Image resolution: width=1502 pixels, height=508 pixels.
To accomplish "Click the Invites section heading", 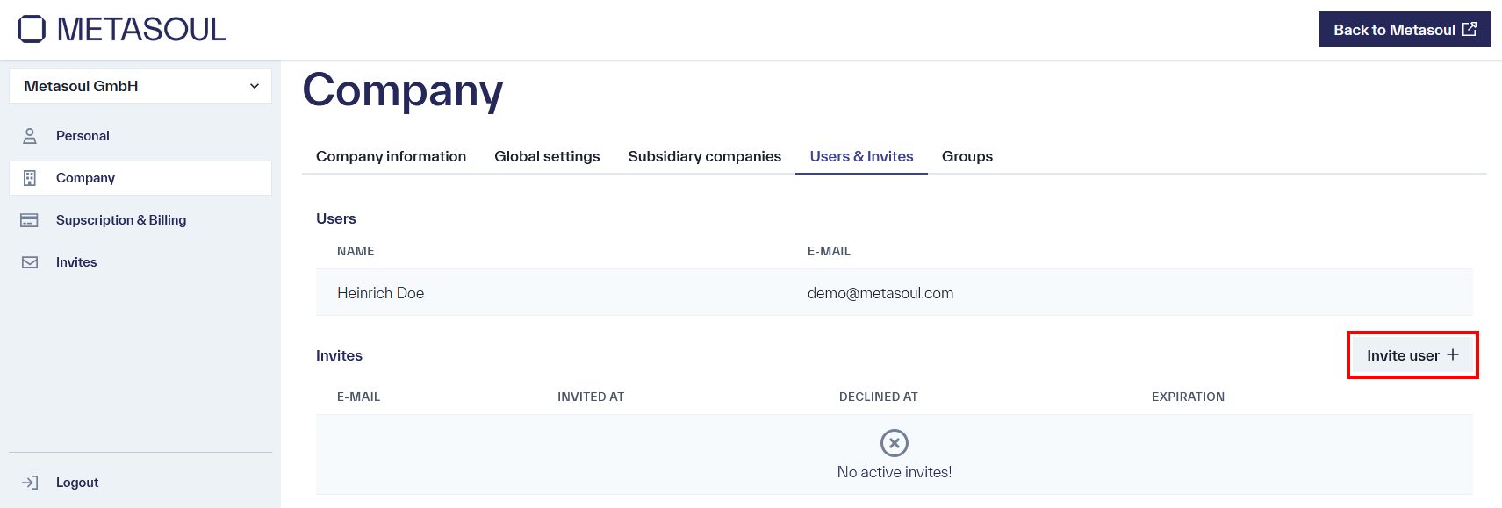I will 339,355.
